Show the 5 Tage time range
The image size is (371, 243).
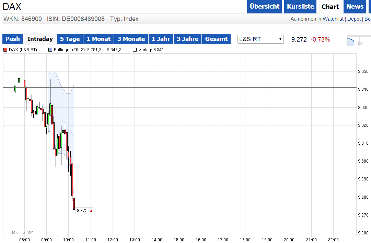pyautogui.click(x=70, y=39)
